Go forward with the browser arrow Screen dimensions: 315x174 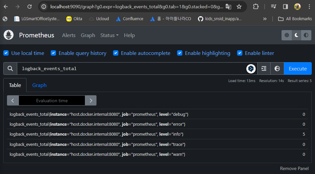click(x=18, y=7)
